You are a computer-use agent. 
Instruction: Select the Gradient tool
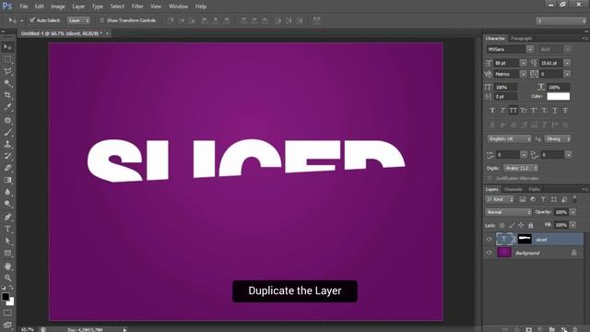point(7,181)
